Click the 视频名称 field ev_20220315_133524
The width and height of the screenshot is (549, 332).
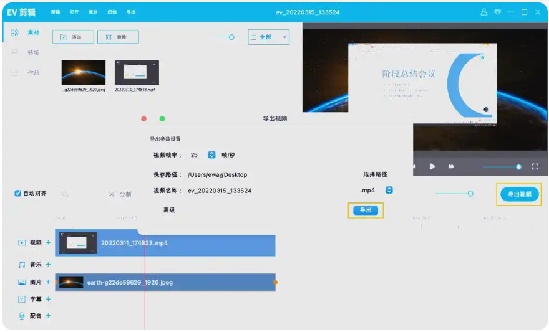coord(220,191)
